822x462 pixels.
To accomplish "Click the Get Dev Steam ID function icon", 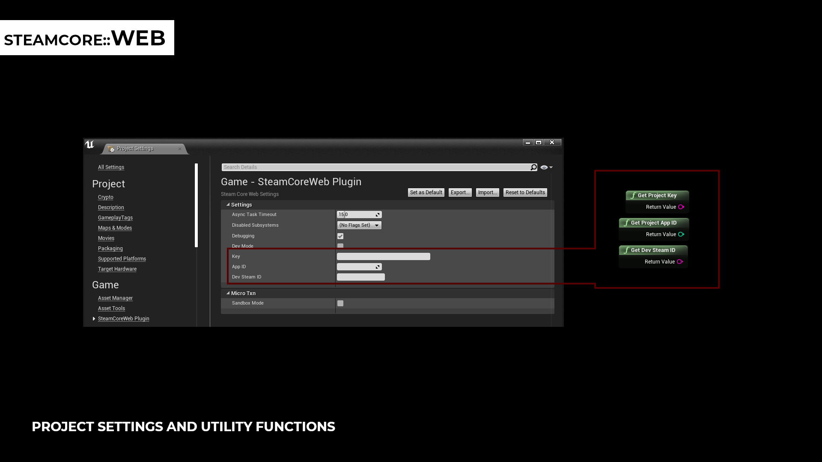I will point(626,250).
